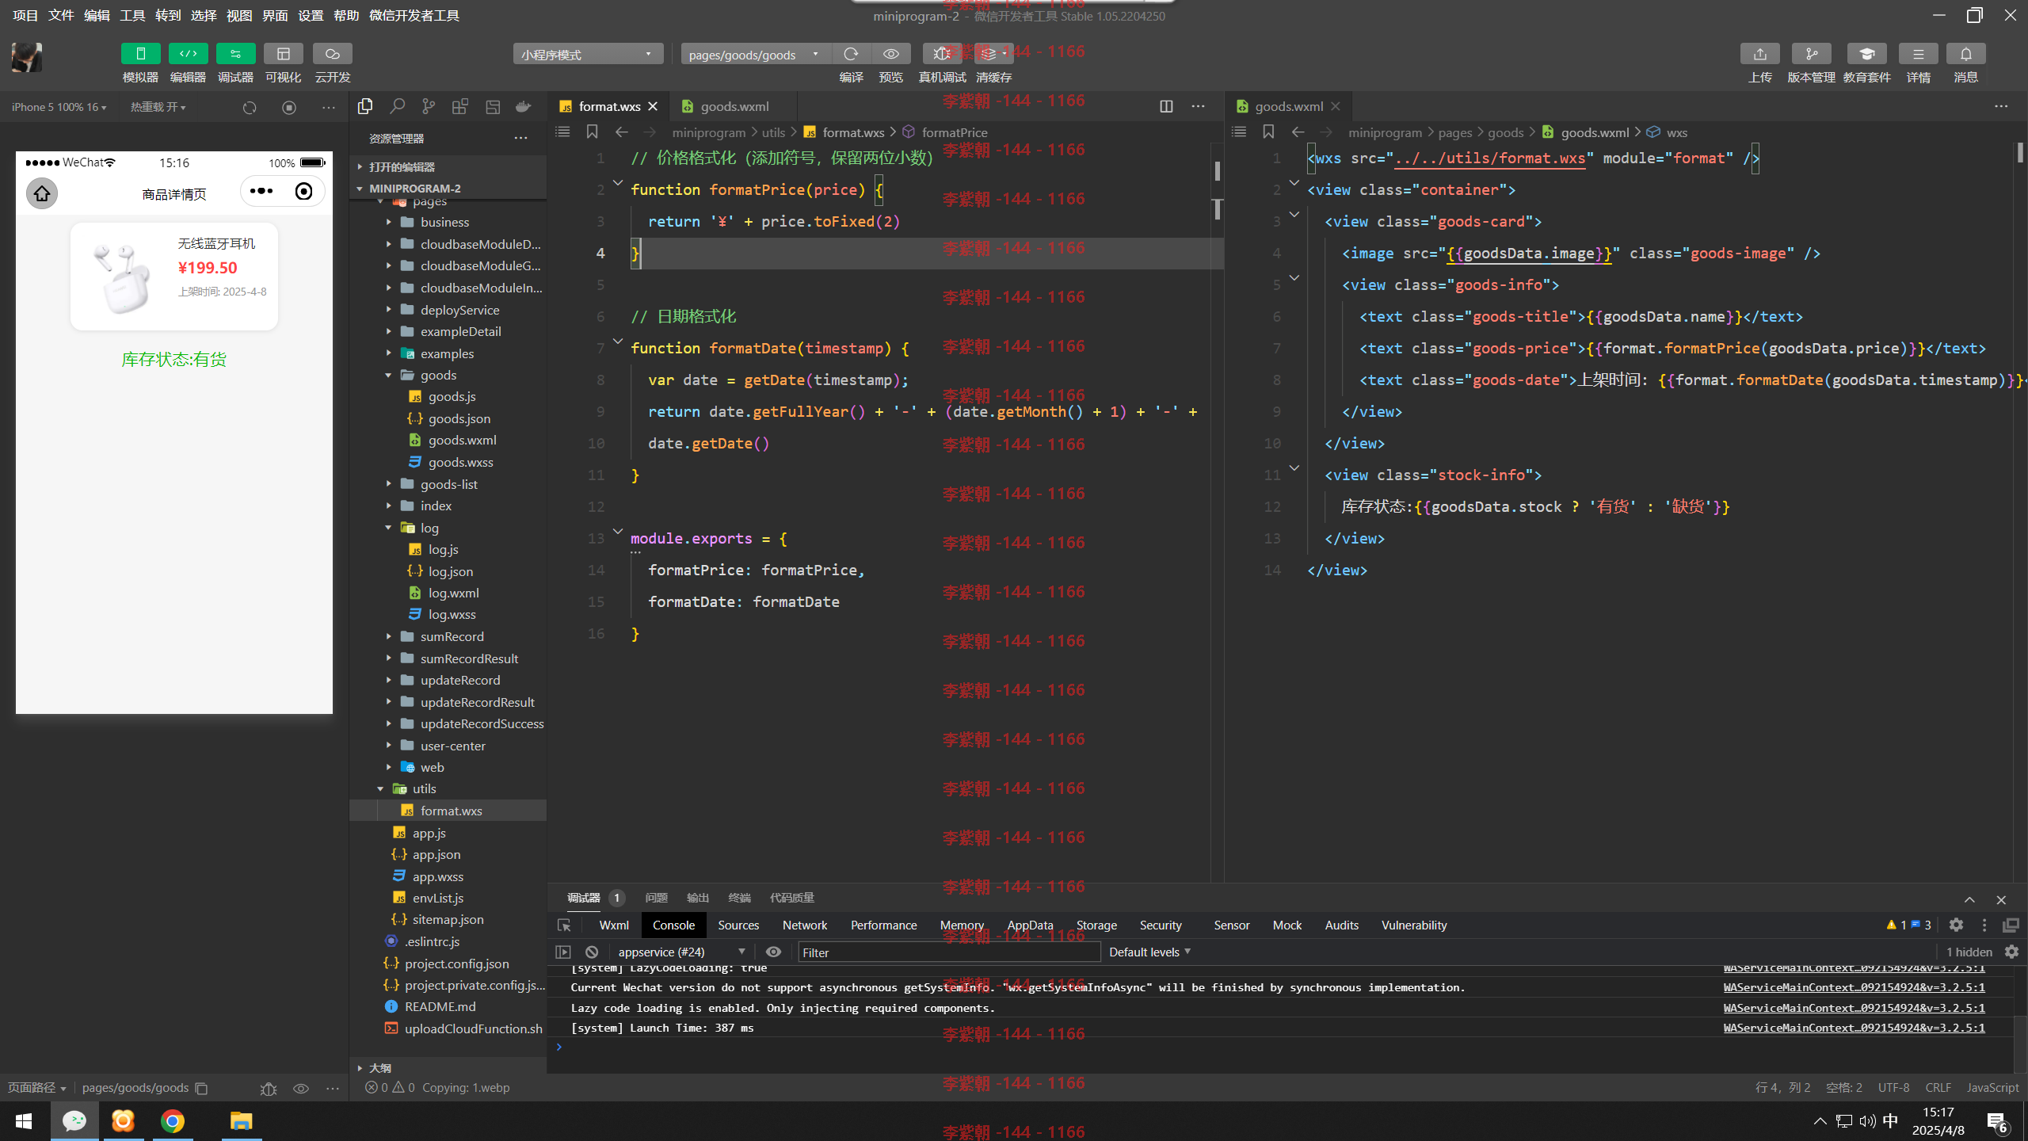Open the cloud development console
2028x1141 pixels.
(332, 54)
